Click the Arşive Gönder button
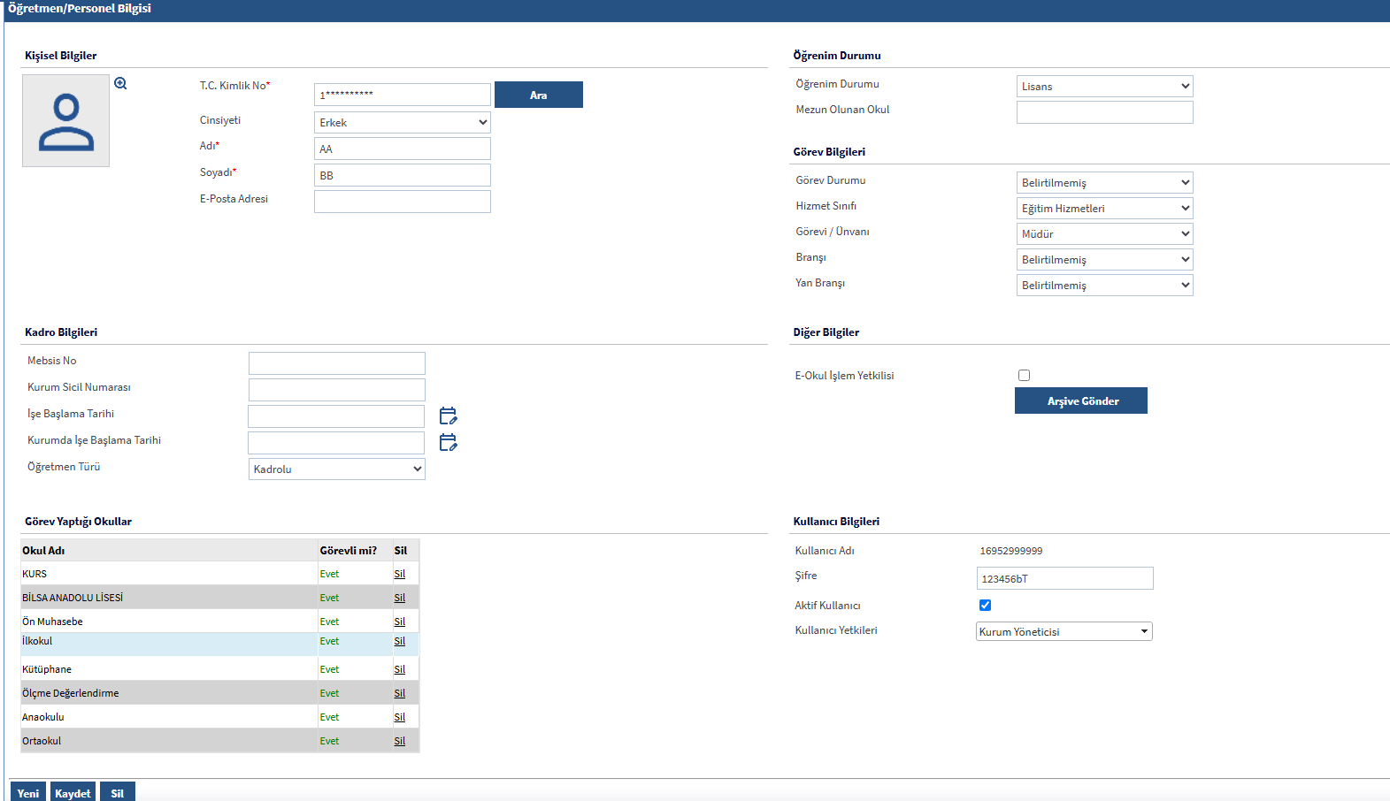The height and width of the screenshot is (801, 1390). (x=1080, y=400)
